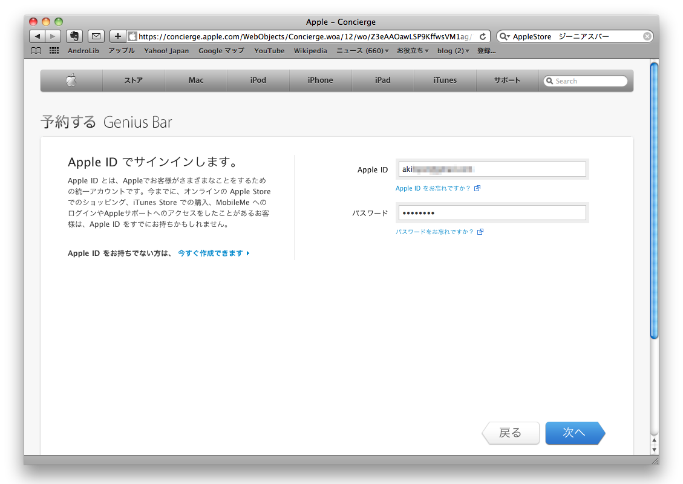Viewport: 683px width, 484px height.
Task: Open the external link icon beside password reminder
Action: [480, 232]
